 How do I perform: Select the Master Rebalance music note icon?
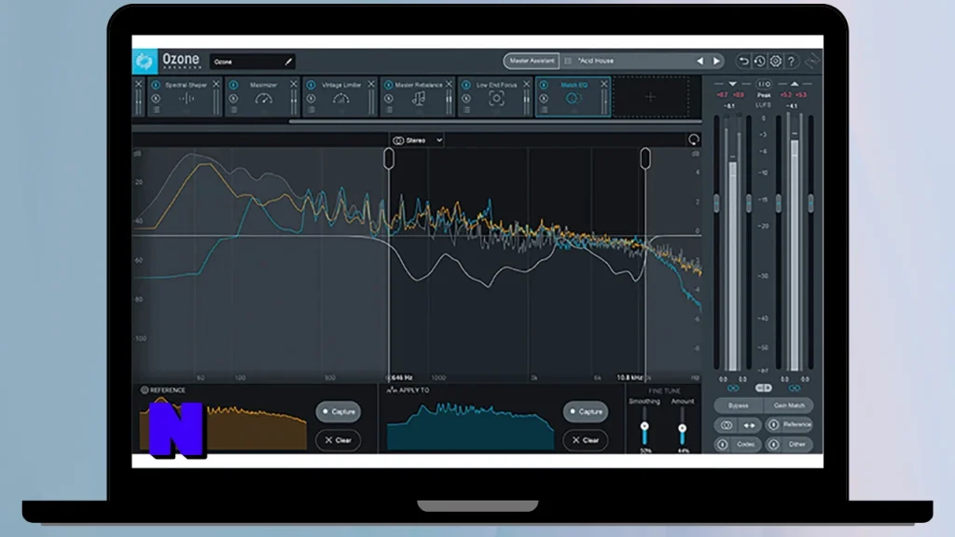pyautogui.click(x=419, y=99)
